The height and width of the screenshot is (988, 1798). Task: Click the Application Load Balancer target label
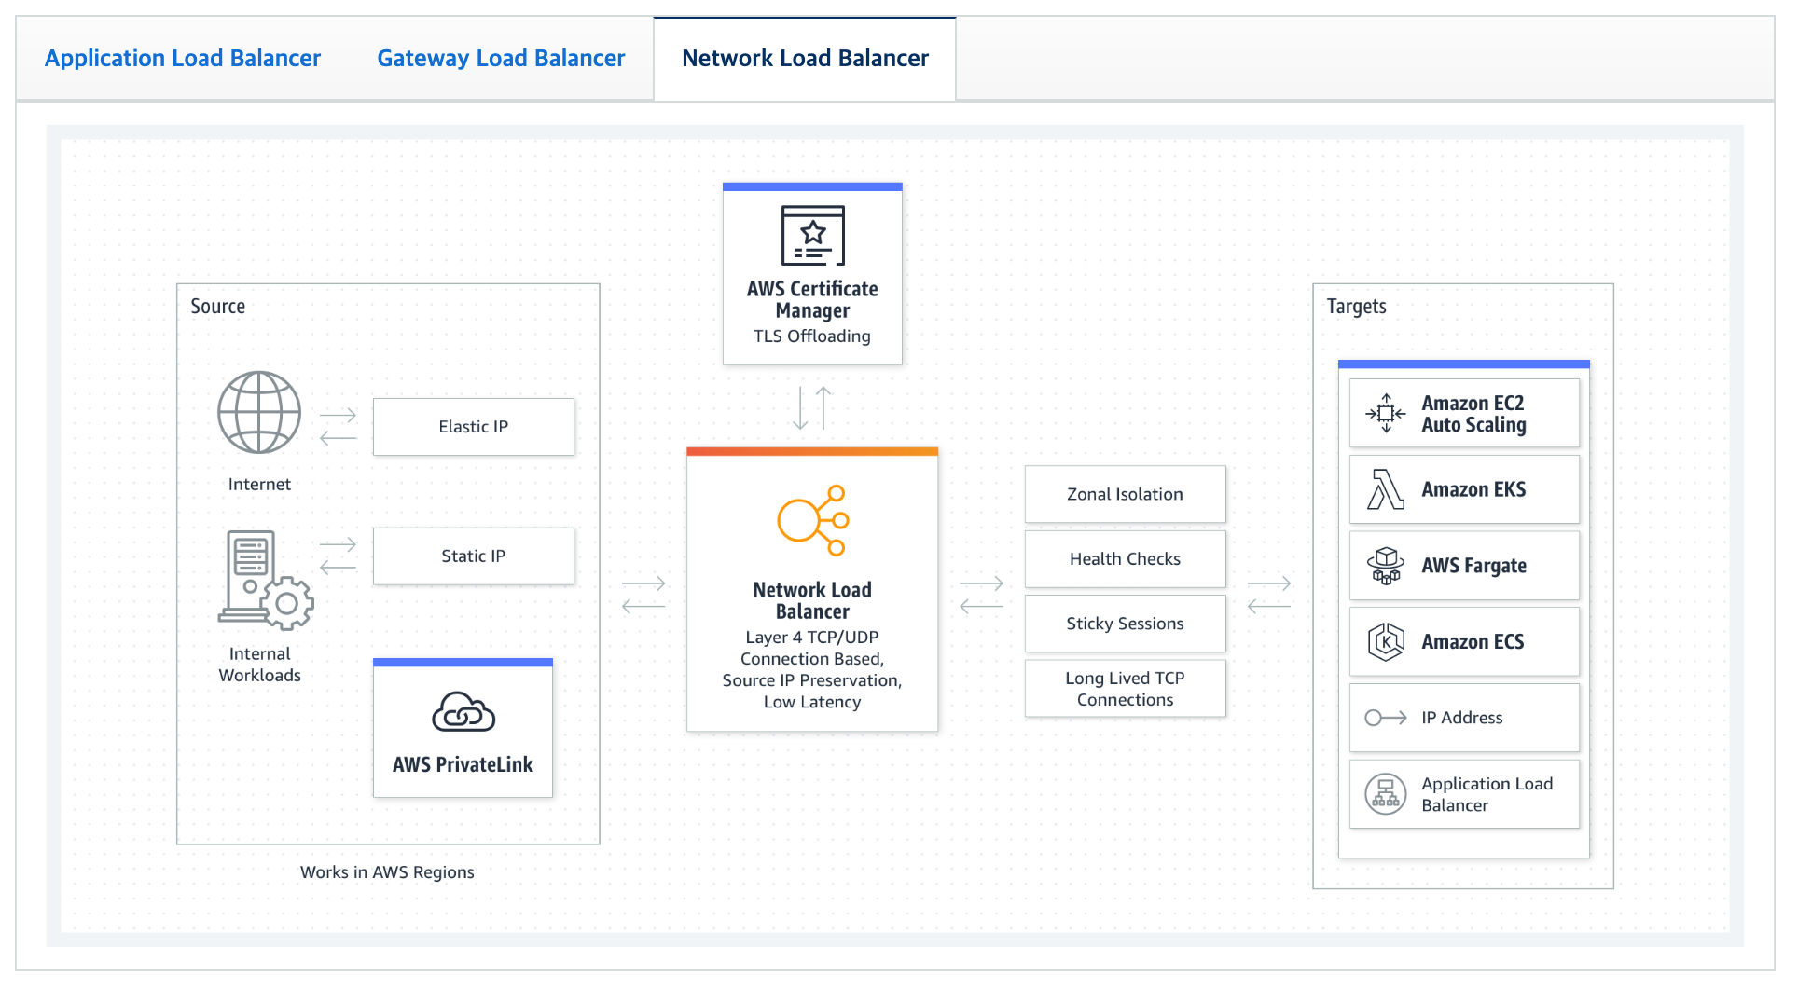point(1487,794)
